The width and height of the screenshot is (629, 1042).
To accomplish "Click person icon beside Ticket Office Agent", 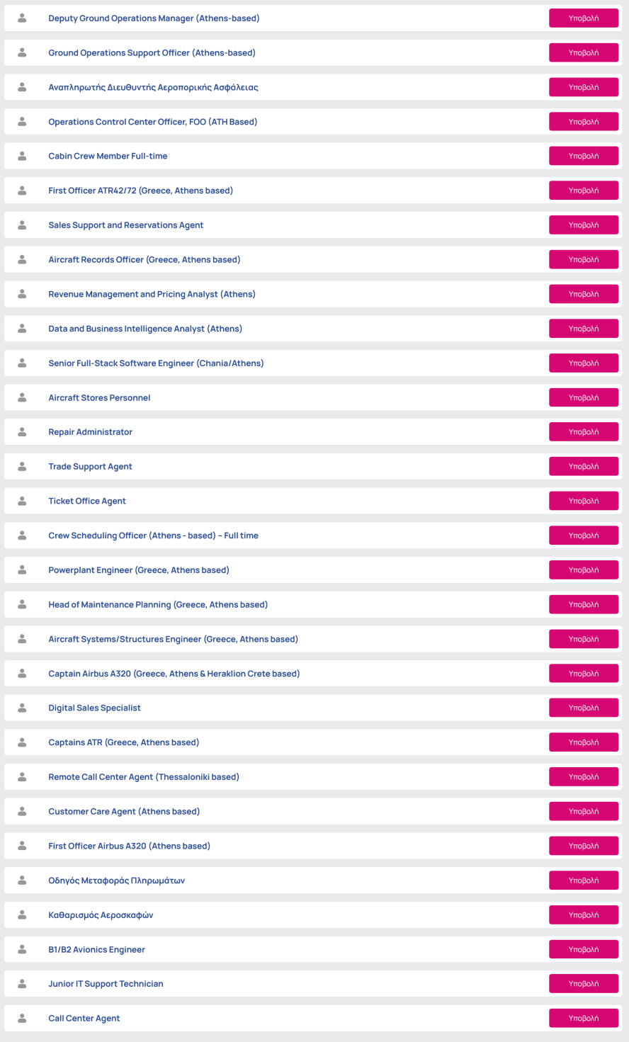I will pos(22,501).
